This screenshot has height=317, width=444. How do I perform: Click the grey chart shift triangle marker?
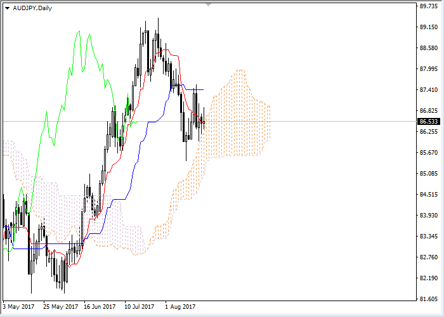point(209,4)
